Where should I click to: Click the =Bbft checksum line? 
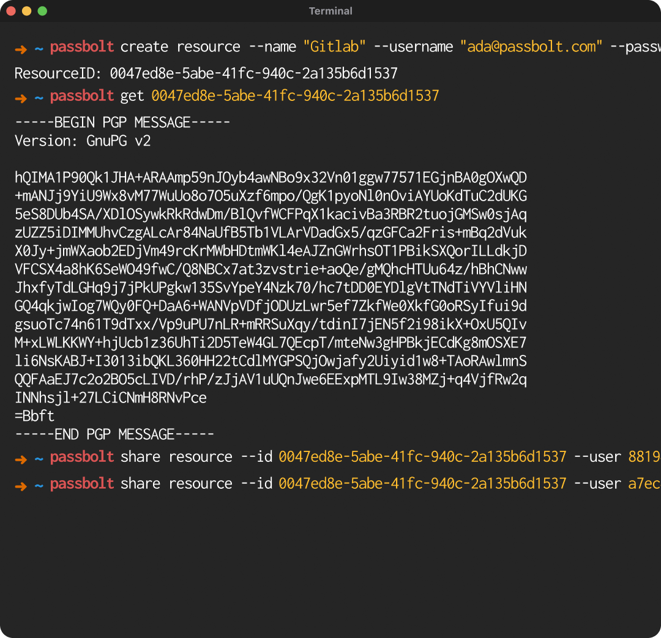(35, 416)
